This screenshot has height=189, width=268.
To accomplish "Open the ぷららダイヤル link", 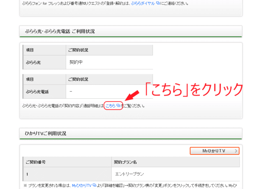I will pyautogui.click(x=143, y=3).
